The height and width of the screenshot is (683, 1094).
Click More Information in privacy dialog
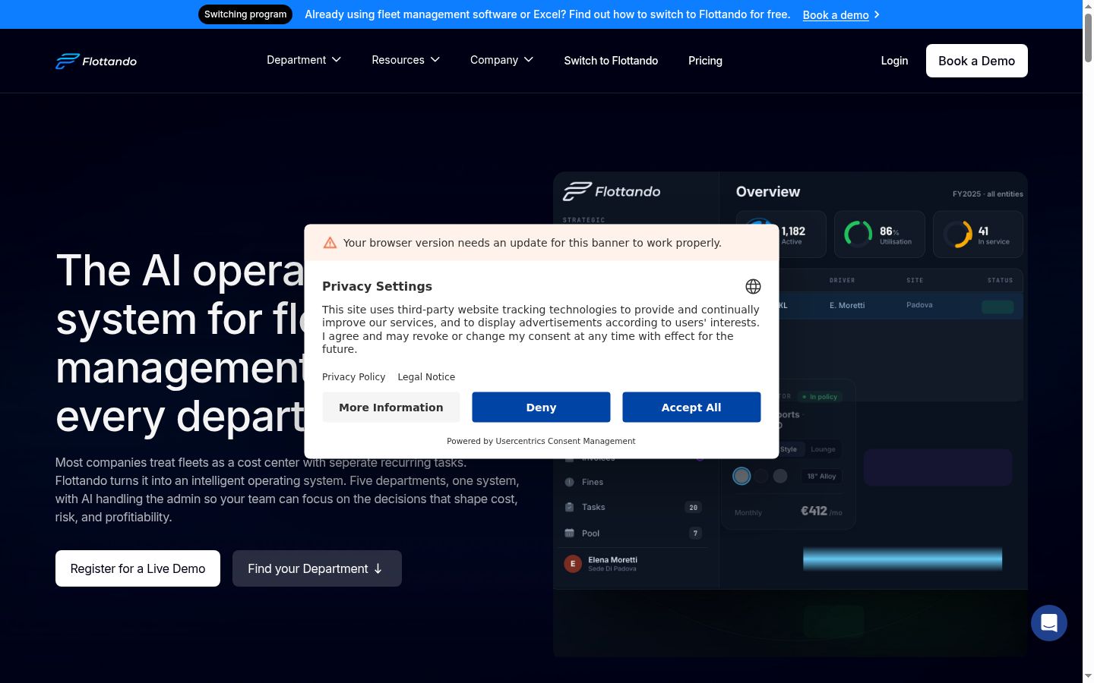[390, 408]
